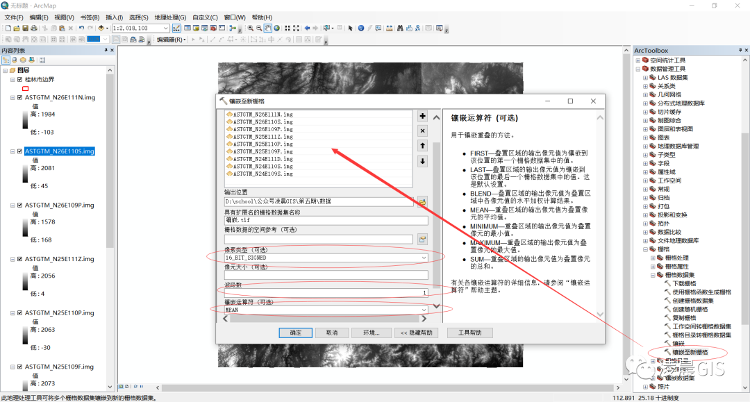Open the 编辑器(R) dropdown menu
750x402 pixels.
tap(172, 40)
